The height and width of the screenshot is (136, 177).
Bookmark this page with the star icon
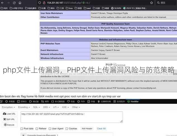[x=152, y=3]
